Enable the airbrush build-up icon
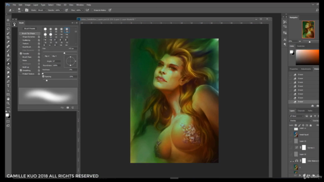The image size is (324, 182). (x=87, y=10)
